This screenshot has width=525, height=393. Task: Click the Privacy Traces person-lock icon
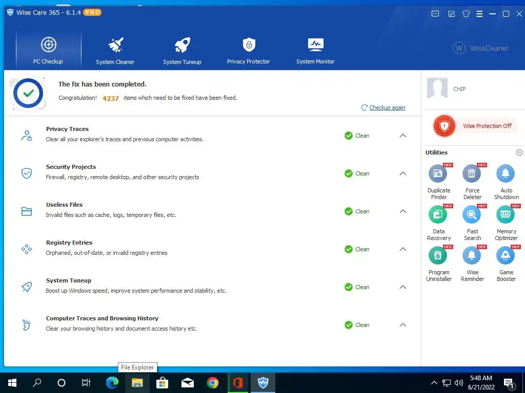point(27,136)
